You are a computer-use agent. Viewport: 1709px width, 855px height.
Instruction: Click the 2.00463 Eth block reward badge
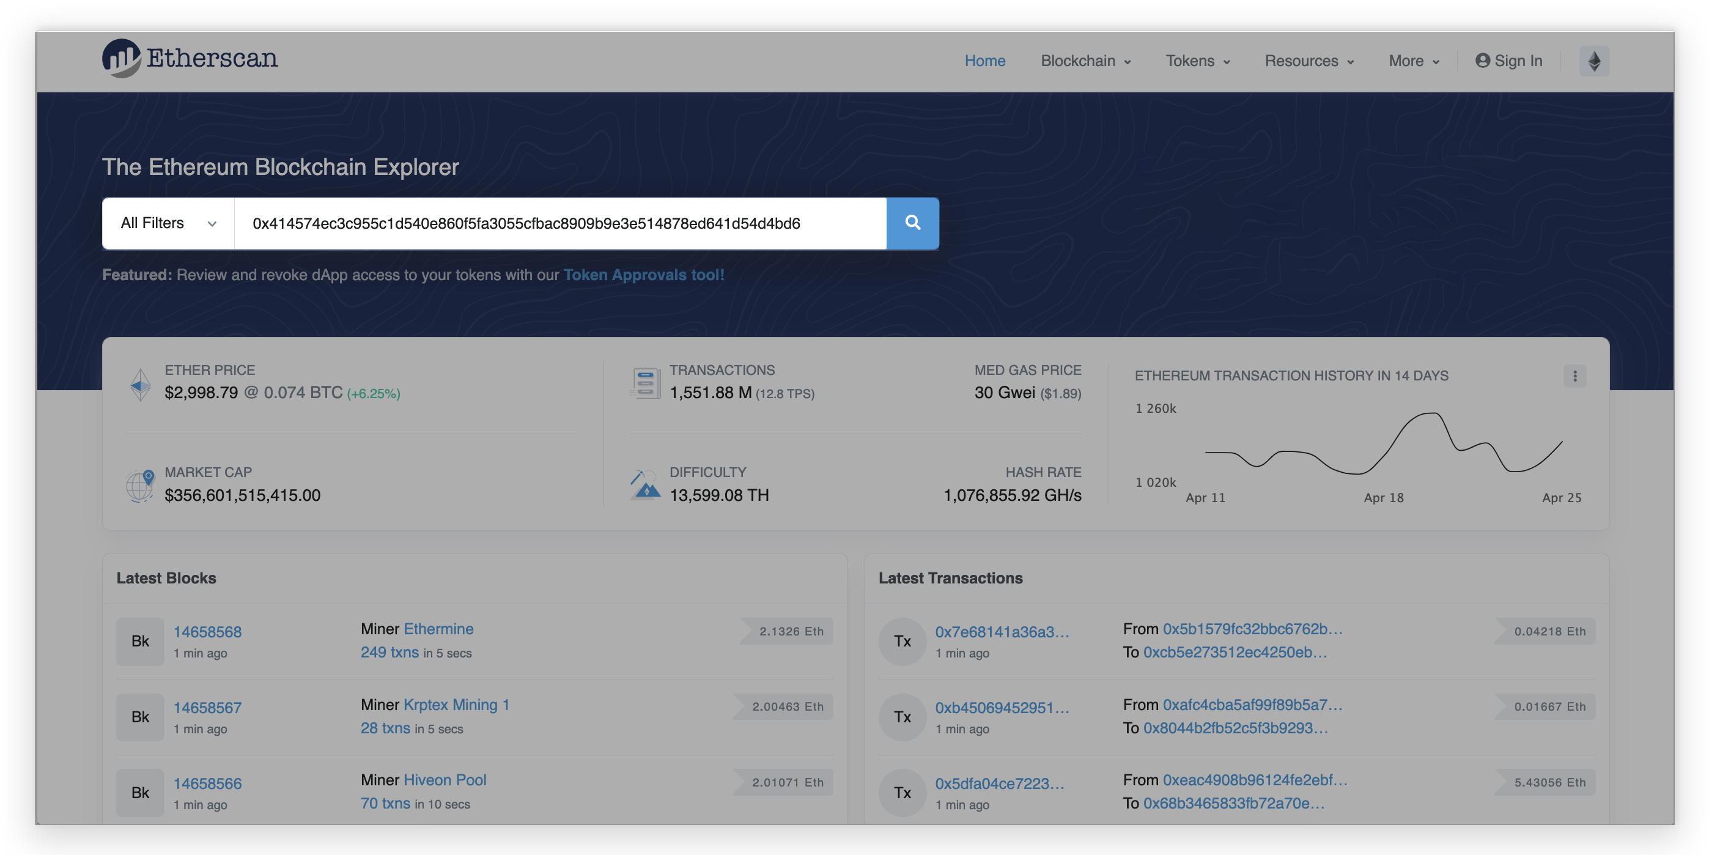pos(783,706)
